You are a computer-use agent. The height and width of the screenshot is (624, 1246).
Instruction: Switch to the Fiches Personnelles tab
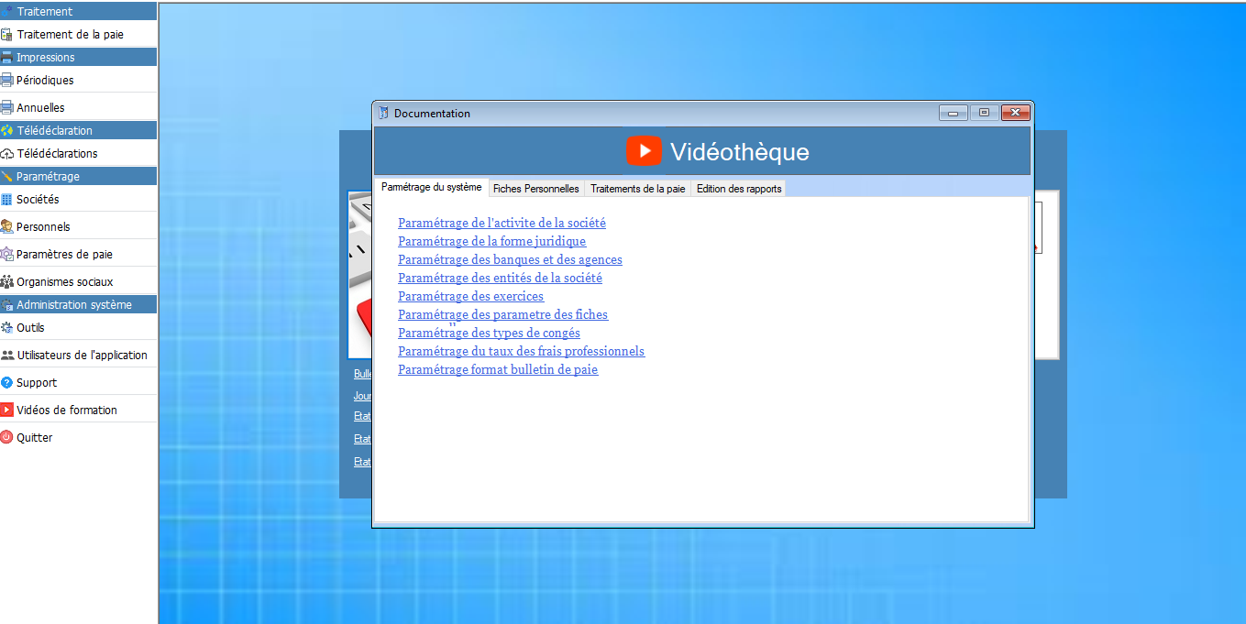point(535,189)
